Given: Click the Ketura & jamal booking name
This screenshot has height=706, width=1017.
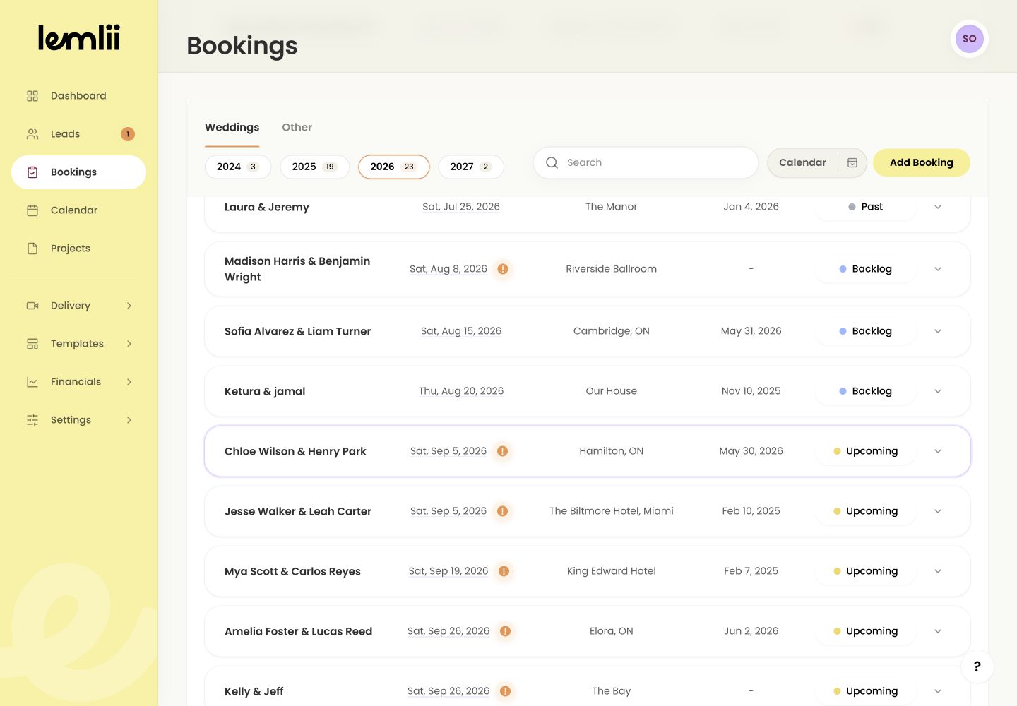Looking at the screenshot, I should 265,391.
